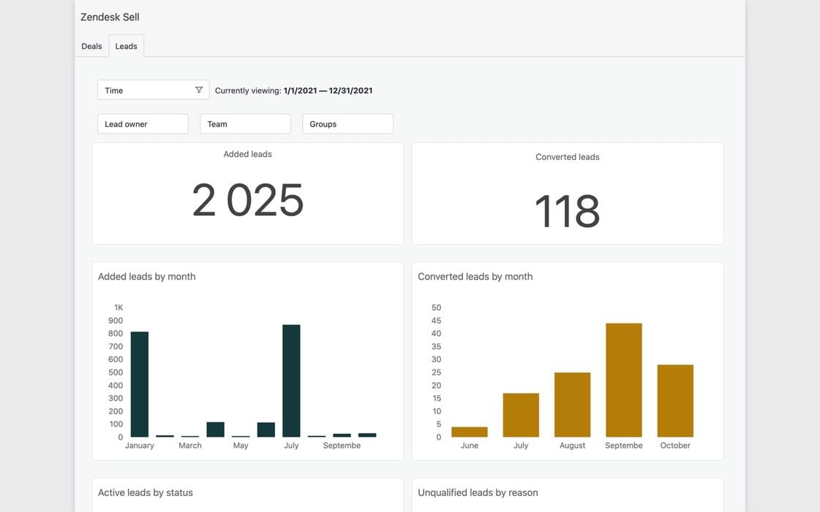
Task: Click the January bar in Added leads chart
Action: tap(140, 384)
